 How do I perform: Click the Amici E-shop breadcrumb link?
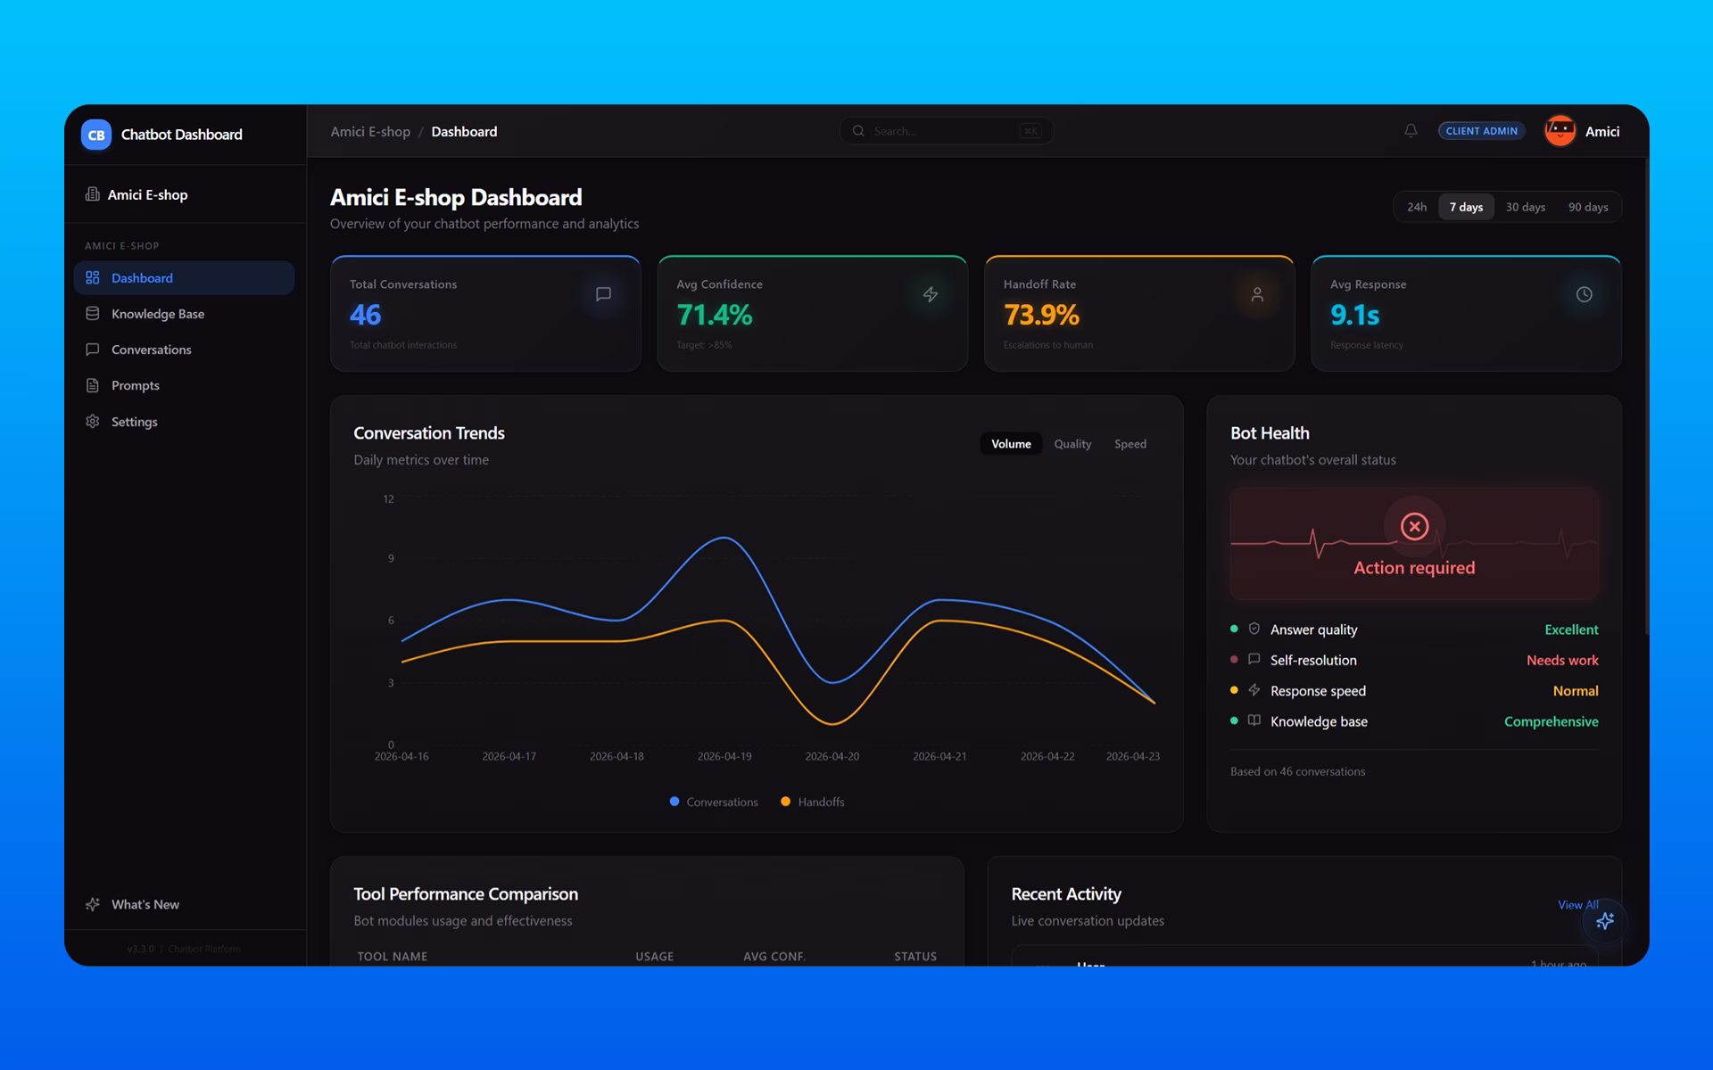370,131
